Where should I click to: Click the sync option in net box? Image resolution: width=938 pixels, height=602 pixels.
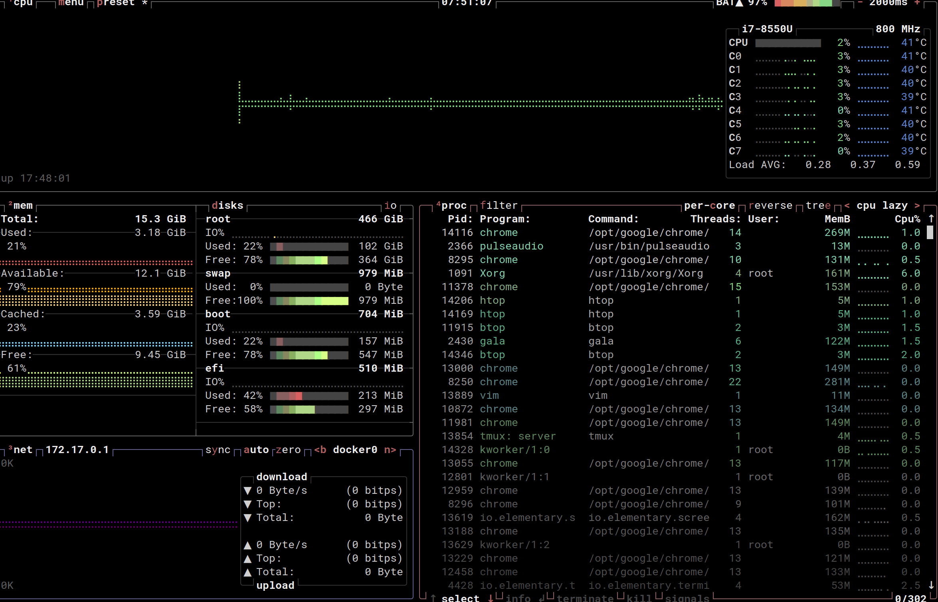[218, 450]
